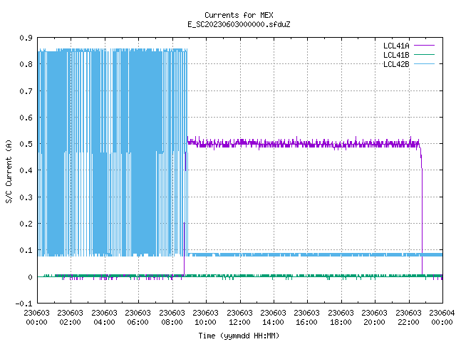Viewport: 456px width, 342px height.
Task: Click the x-axis tick '230603 08:00'
Action: click(172, 317)
